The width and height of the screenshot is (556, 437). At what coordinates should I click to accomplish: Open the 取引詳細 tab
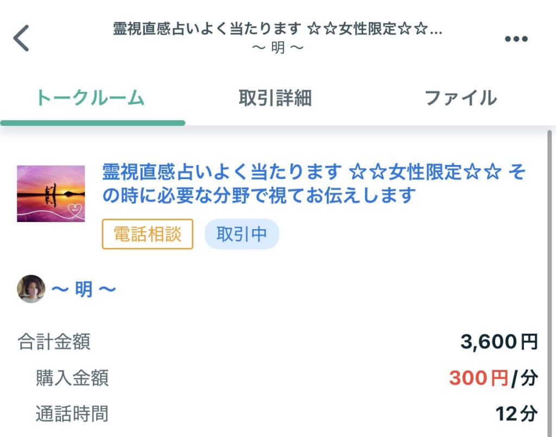pos(275,98)
